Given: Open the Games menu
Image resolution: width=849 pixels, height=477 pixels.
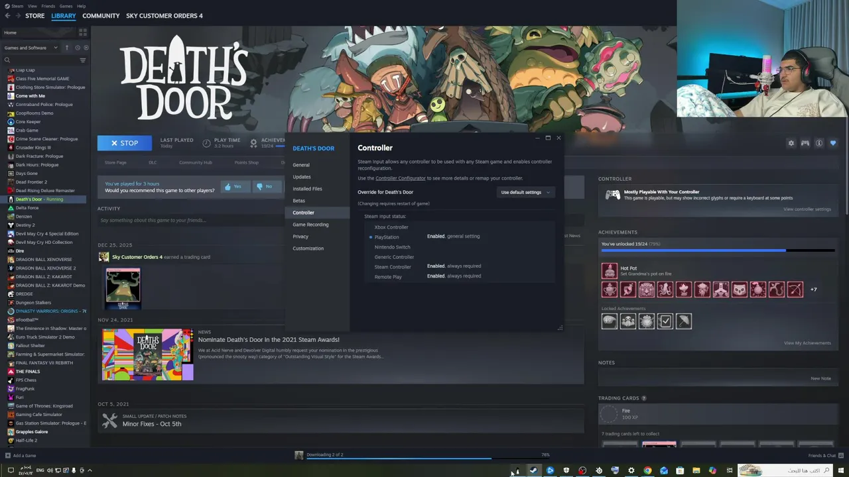Looking at the screenshot, I should point(66,6).
